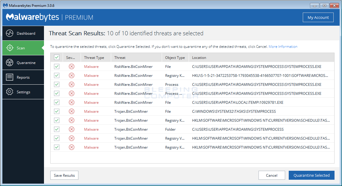Open the More Information link
Viewport: 342px width, 186px height.
coord(283,46)
